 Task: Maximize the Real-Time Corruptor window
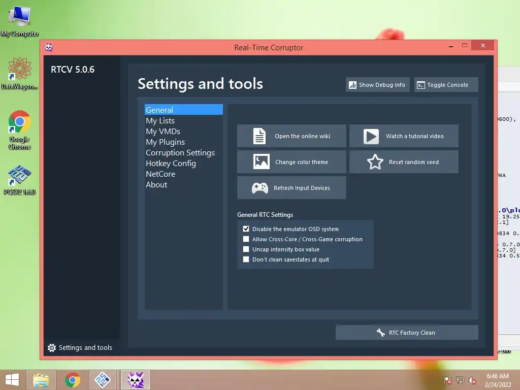(464, 45)
